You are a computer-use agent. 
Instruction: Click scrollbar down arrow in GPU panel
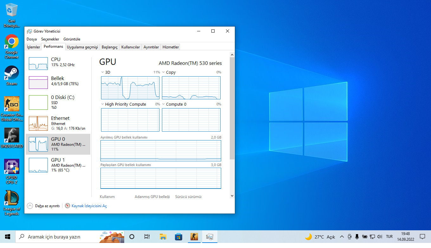coord(232,196)
